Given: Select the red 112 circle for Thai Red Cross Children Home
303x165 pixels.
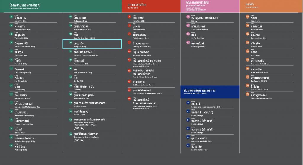Looking at the screenshot, I should point(130,71).
